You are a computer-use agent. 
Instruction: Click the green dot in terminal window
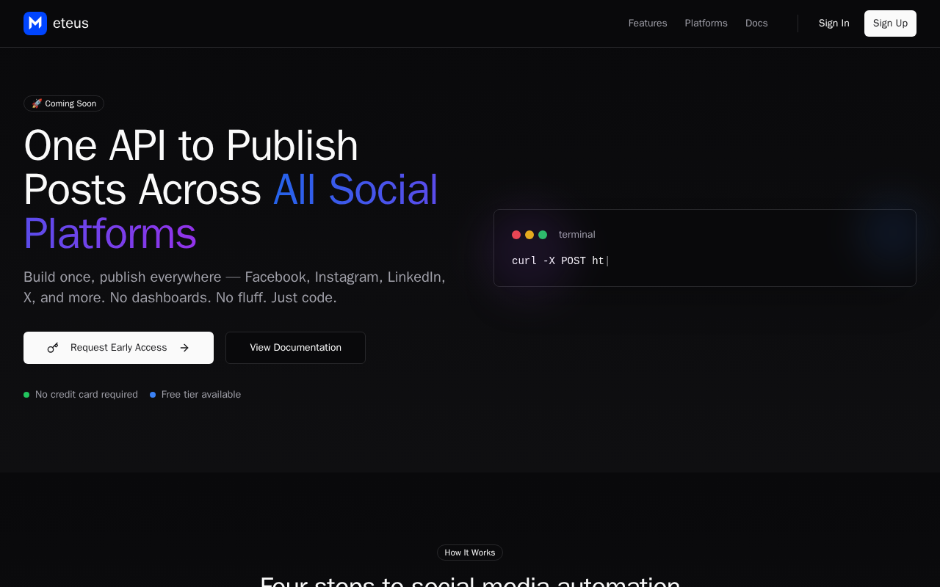coord(543,235)
